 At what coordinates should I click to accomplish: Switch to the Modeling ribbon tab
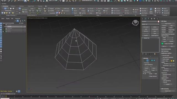[6, 6]
